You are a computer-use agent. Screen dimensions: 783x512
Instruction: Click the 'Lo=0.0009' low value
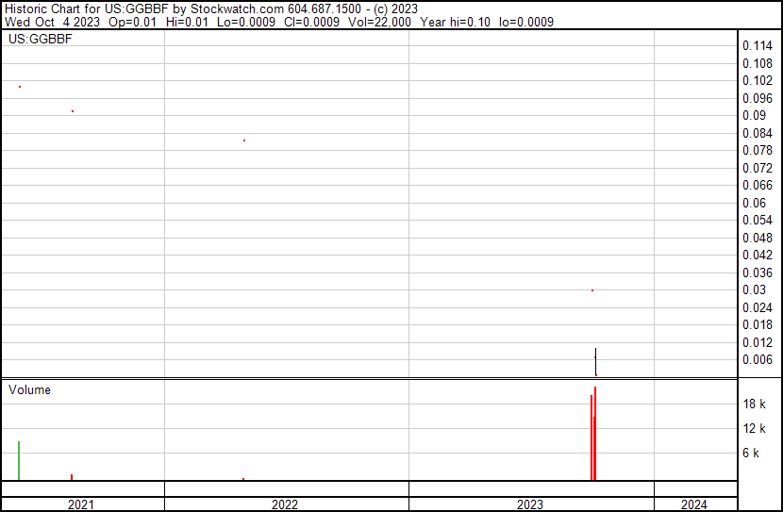pyautogui.click(x=245, y=22)
